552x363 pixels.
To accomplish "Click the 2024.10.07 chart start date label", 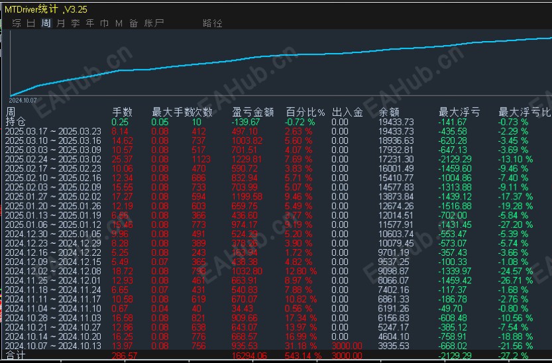I will click(23, 100).
